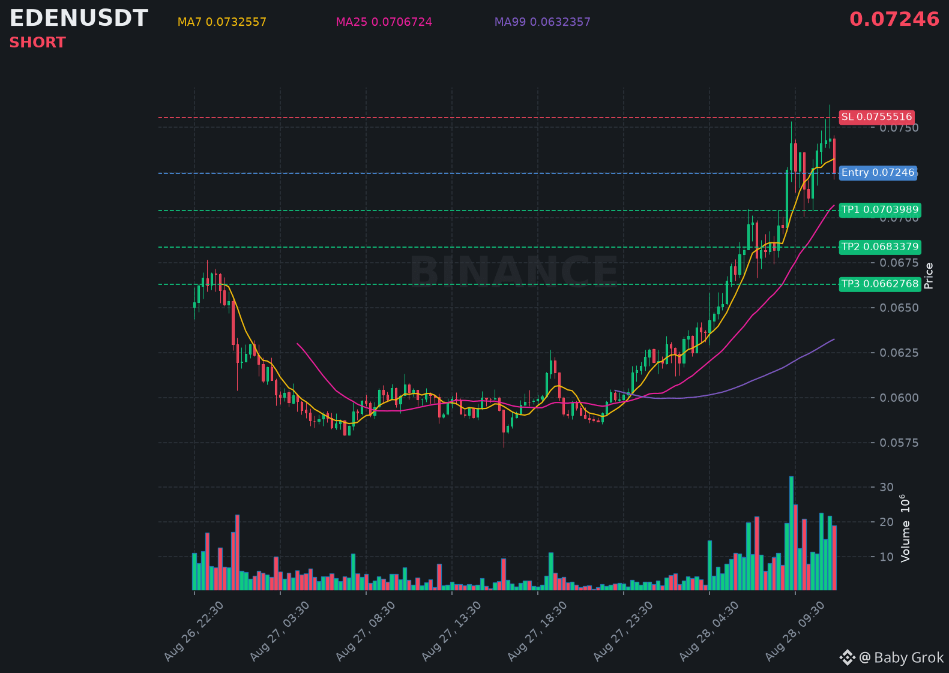The image size is (949, 673).
Task: Click the 0.0600 price axis label
Action: pos(899,398)
